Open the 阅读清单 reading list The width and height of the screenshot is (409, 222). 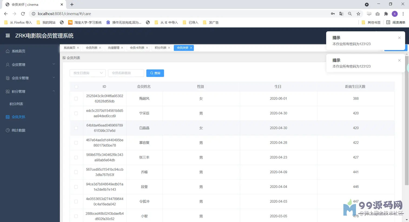coord(396,22)
